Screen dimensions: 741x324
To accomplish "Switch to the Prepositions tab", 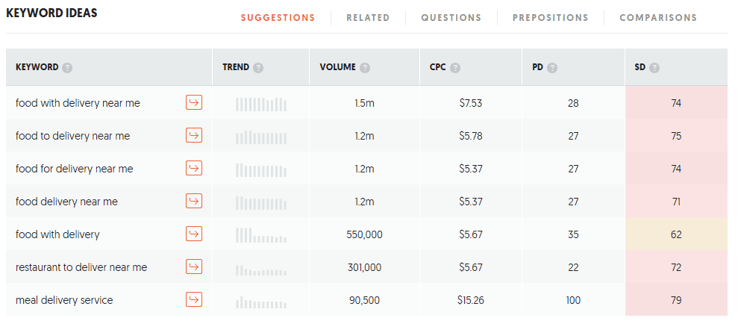I will [x=551, y=18].
